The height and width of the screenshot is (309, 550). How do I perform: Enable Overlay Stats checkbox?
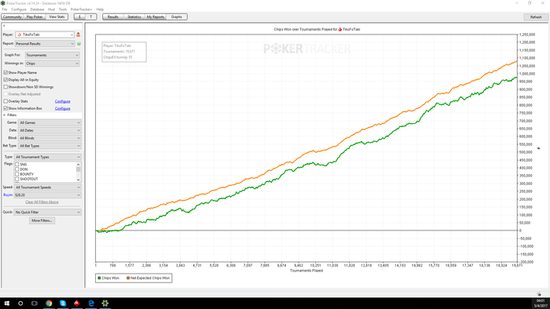click(5, 101)
